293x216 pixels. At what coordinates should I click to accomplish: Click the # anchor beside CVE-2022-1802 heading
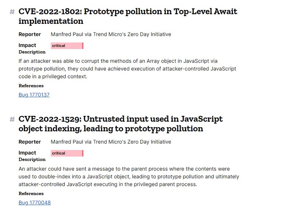(x=12, y=12)
